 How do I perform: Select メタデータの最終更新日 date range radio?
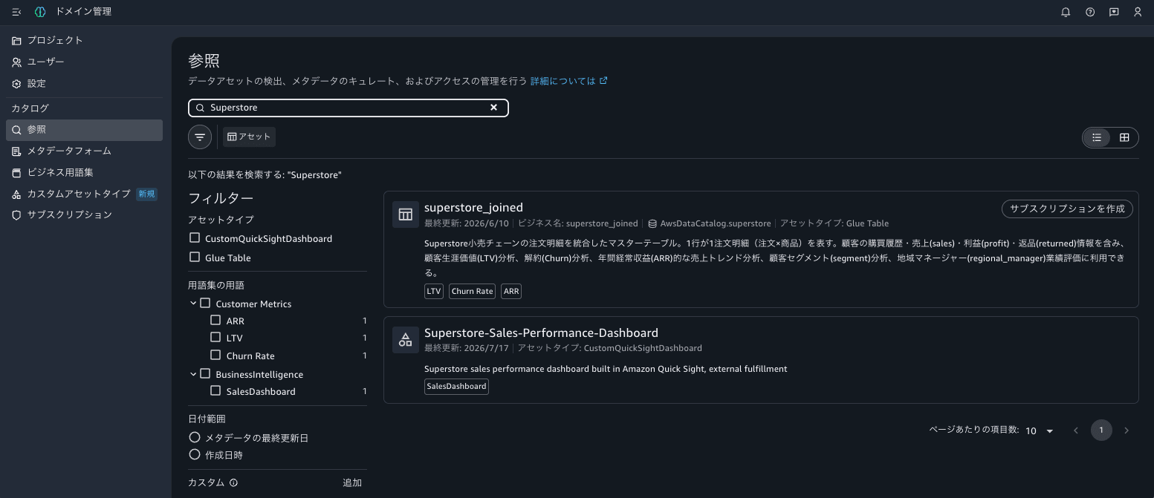(x=195, y=438)
